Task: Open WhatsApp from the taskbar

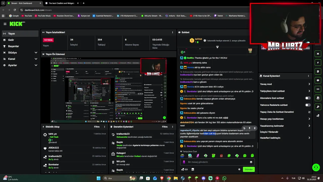Action: coord(224,178)
